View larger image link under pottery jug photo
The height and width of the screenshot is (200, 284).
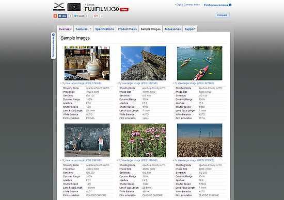83,83
